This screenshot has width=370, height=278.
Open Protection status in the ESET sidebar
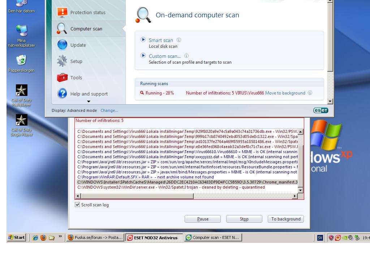[88, 13]
